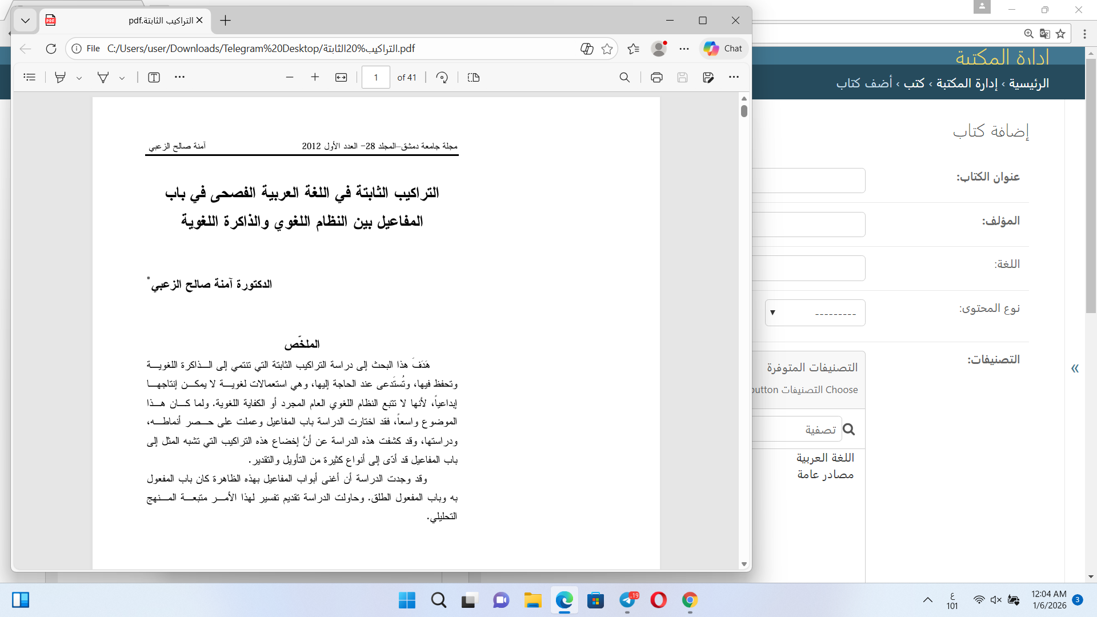Click the المؤلف input field
Viewport: 1097px width, 617px height.
(808, 225)
